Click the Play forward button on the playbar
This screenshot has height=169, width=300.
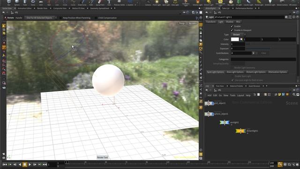tap(30, 164)
